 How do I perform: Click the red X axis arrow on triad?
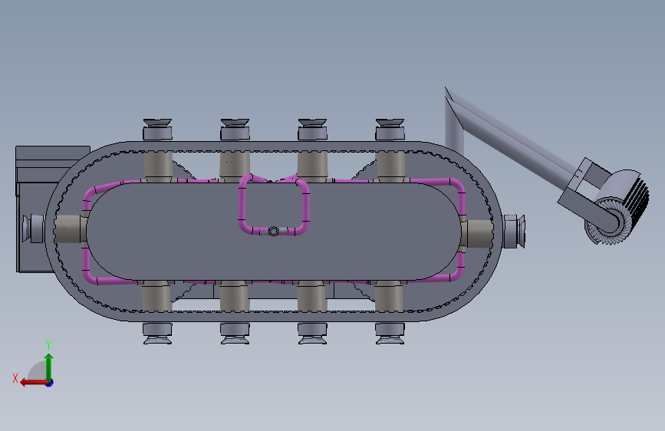coord(34,383)
